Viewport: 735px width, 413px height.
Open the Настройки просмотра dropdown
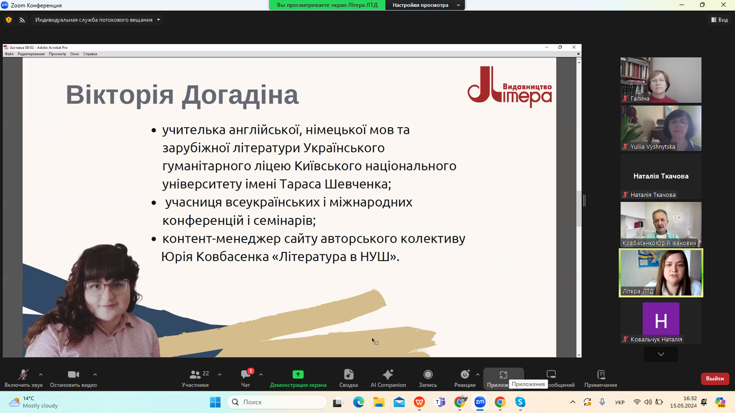coord(426,5)
